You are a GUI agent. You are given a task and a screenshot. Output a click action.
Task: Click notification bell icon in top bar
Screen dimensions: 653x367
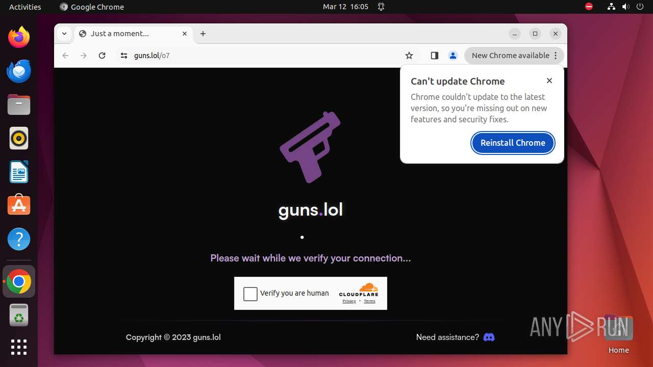[x=381, y=7]
